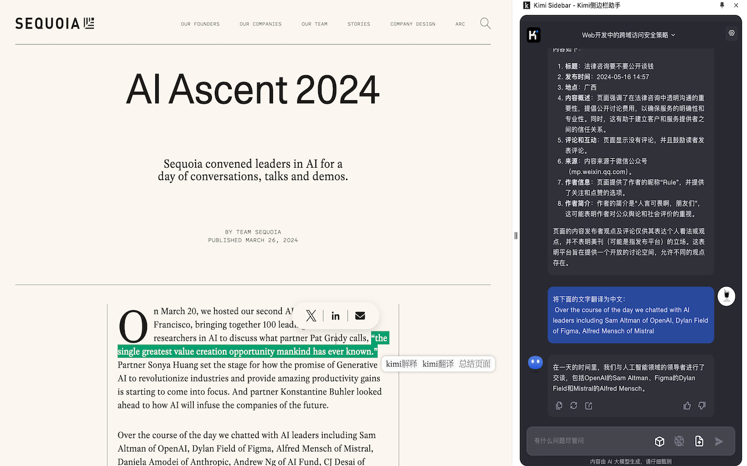Toggle web search globe in chat input
Viewport: 747px width, 466px height.
(679, 442)
